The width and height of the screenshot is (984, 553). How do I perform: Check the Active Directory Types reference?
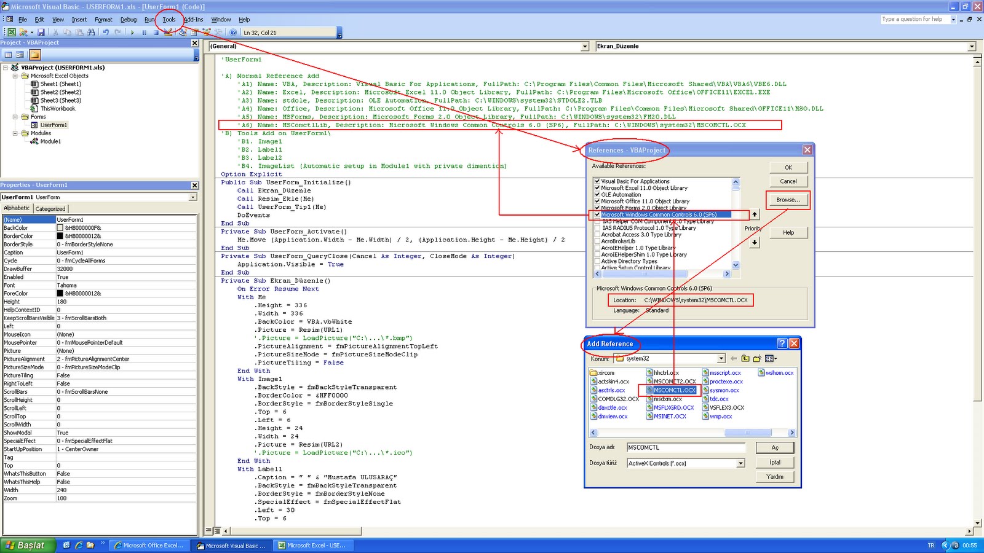coord(597,261)
